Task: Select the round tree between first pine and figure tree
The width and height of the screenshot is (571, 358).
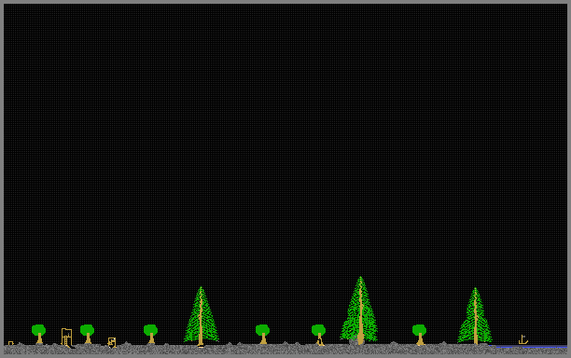Action: click(x=262, y=334)
